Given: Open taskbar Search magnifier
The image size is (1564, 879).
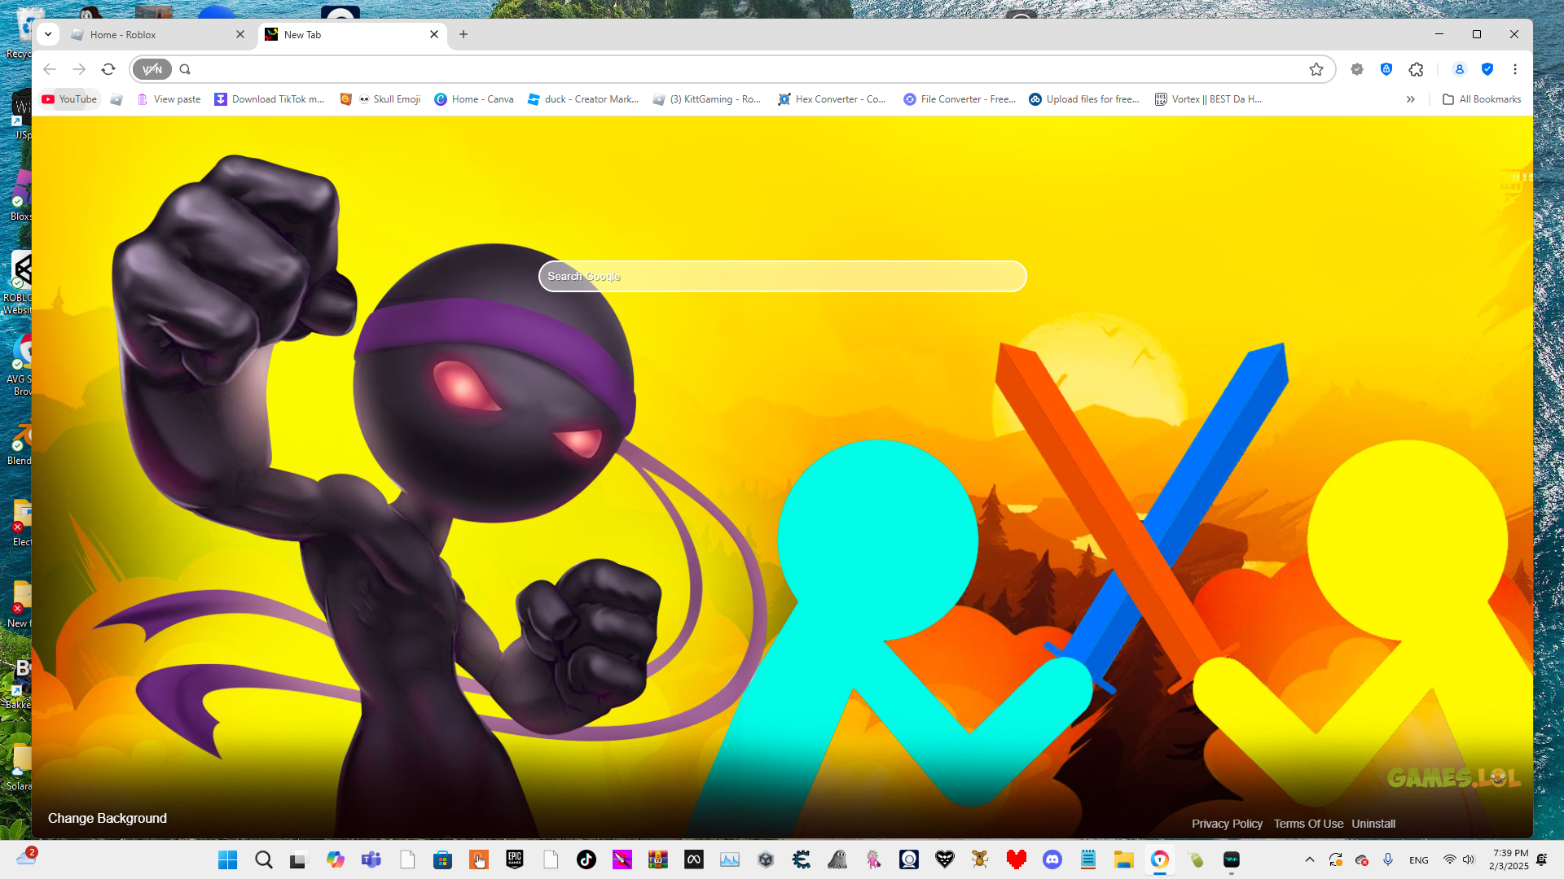Looking at the screenshot, I should (x=264, y=859).
